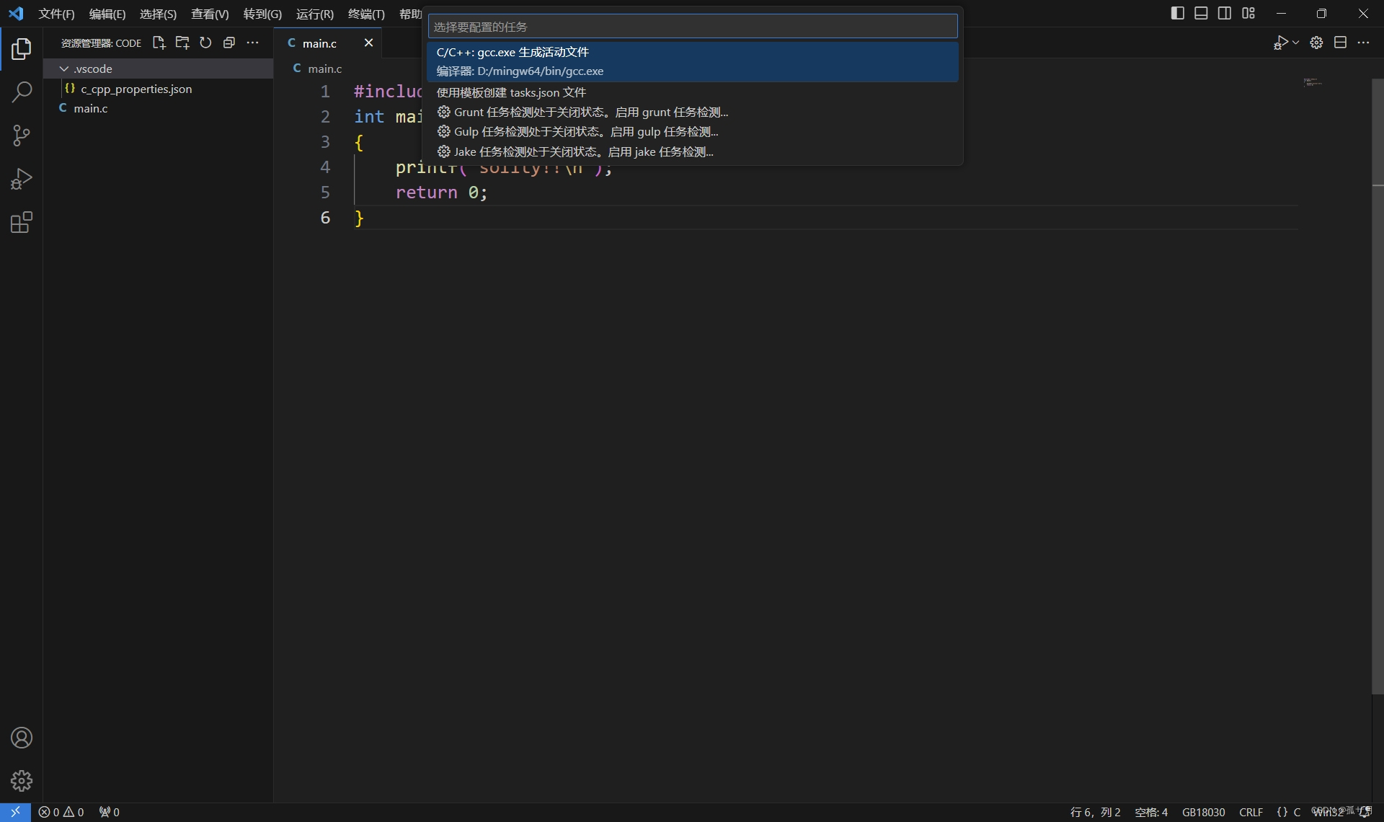Select gcc.exe 生成活动文件 task
This screenshot has width=1384, height=822.
tap(693, 61)
